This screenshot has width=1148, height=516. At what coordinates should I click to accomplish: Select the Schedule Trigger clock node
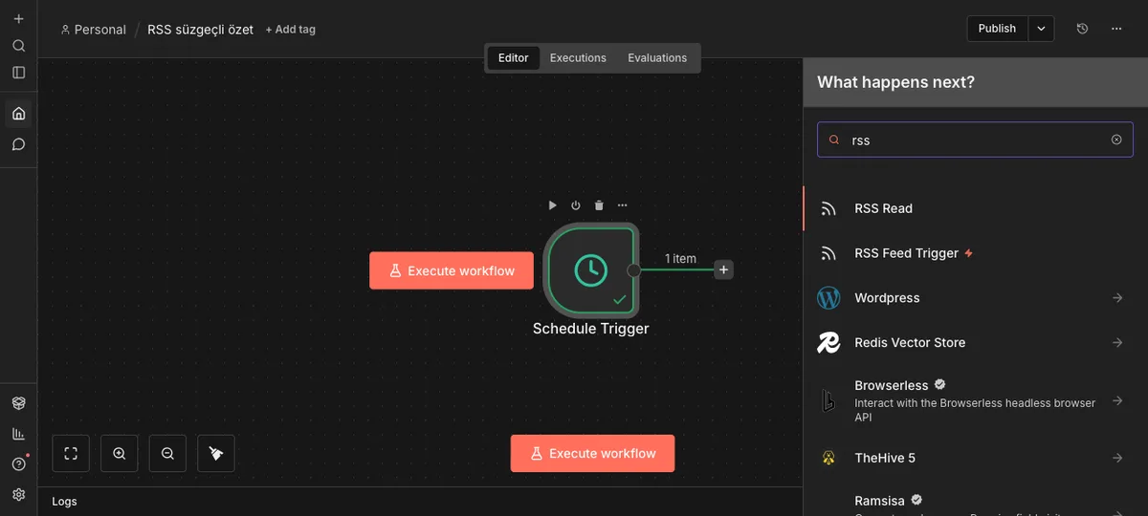[590, 269]
